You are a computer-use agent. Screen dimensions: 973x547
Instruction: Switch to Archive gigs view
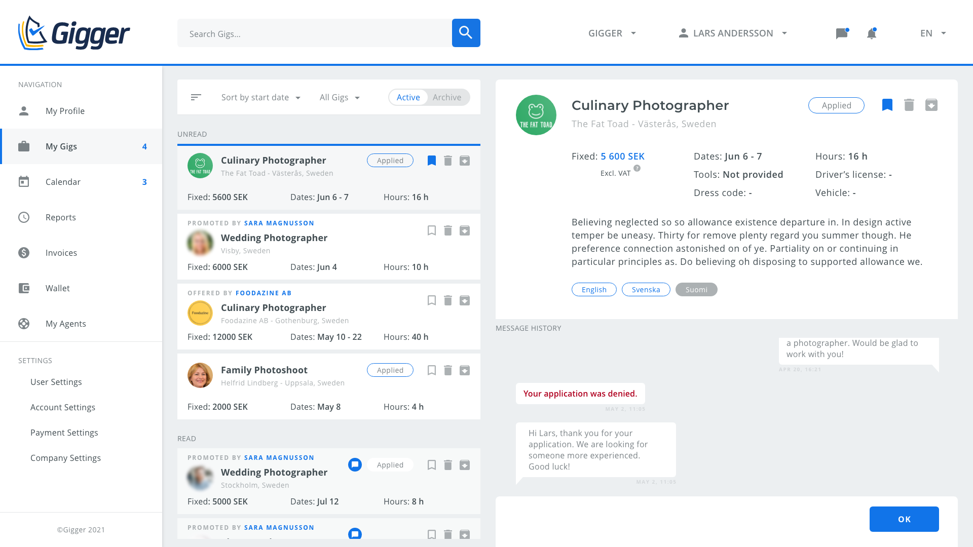coord(447,97)
